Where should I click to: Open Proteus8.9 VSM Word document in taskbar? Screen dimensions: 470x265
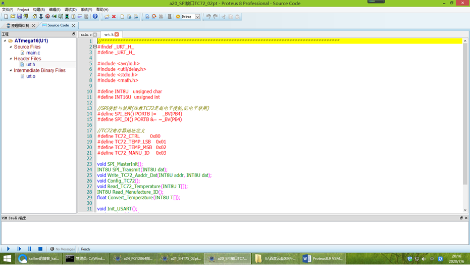pyautogui.click(x=323, y=258)
